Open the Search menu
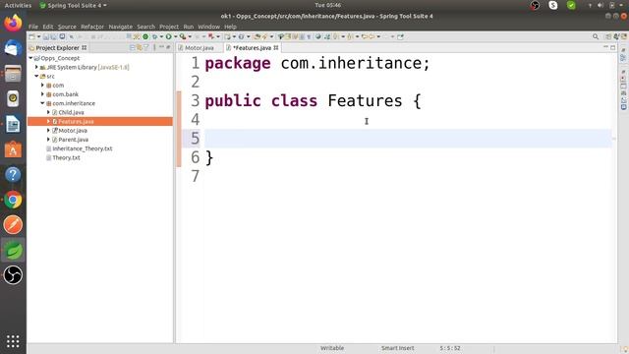 (145, 27)
